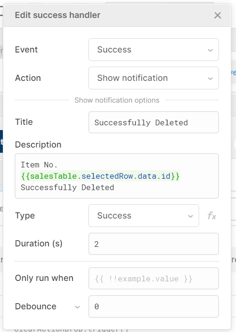This screenshot has height=332, width=236.
Task: Click inside the Description text area
Action: (117, 176)
